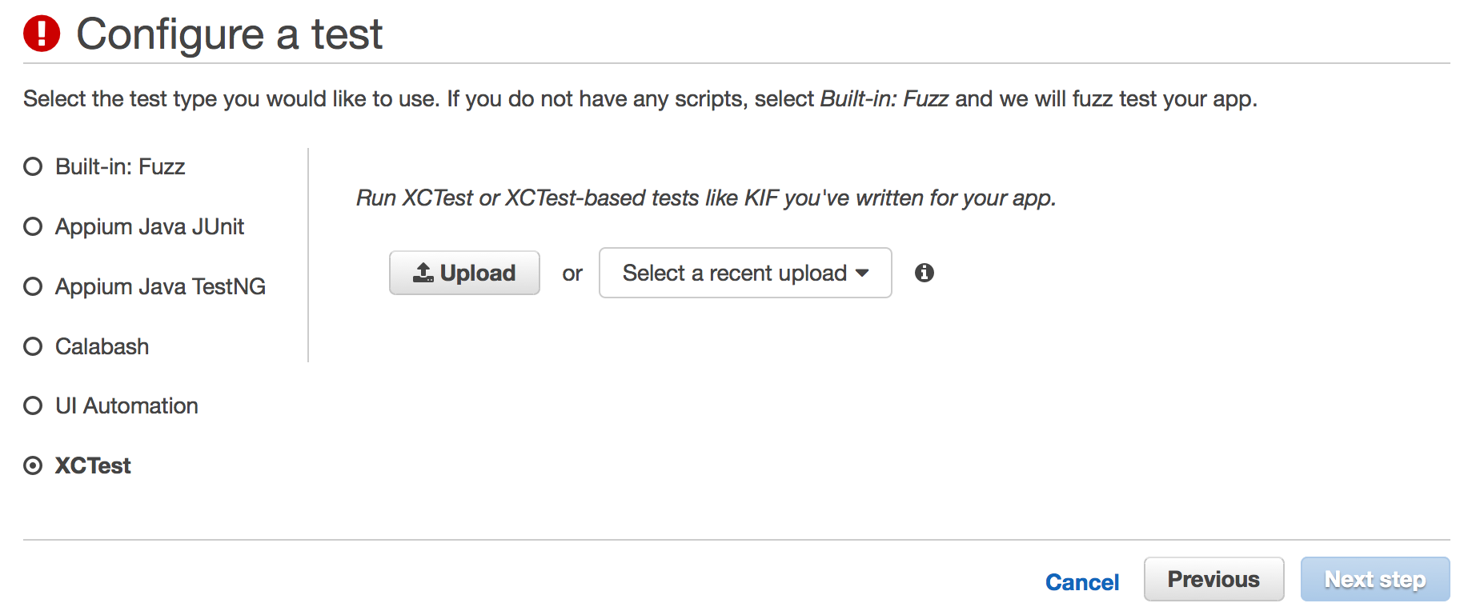Choose the UI Automation radio button
1460x611 pixels.
(33, 405)
